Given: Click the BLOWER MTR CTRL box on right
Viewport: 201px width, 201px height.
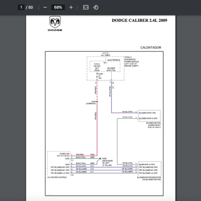Looking at the screenshot, I should 148,113.
